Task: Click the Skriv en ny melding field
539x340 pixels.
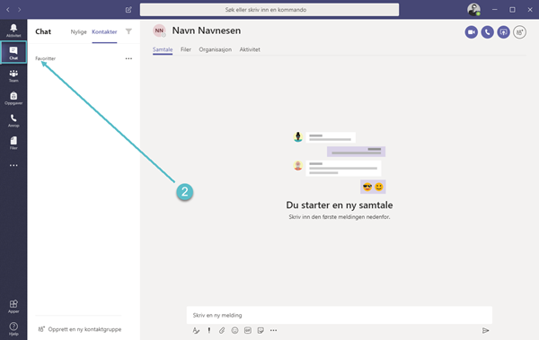Action: click(x=340, y=315)
